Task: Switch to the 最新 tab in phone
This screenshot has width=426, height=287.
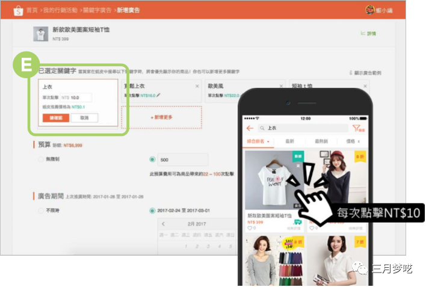Action: coord(289,141)
